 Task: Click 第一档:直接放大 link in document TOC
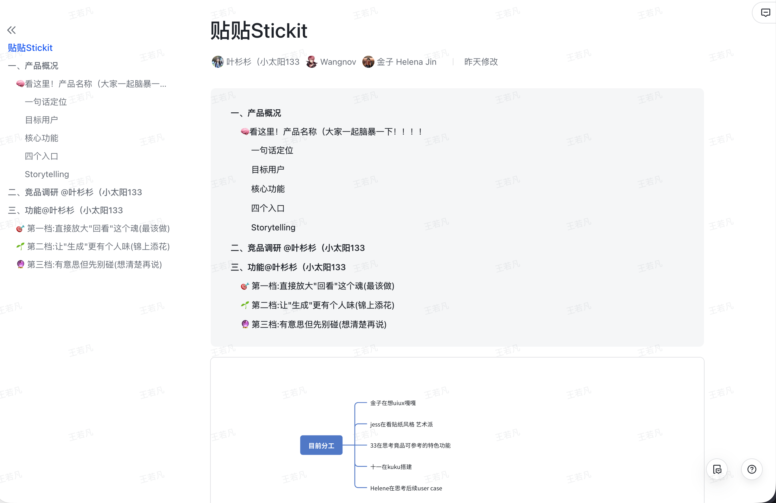[317, 286]
